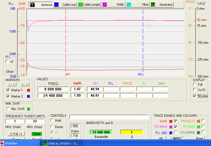Click the blue Marker 2 colour swatch
Viewport: 211px width, 146px height.
tap(28, 96)
